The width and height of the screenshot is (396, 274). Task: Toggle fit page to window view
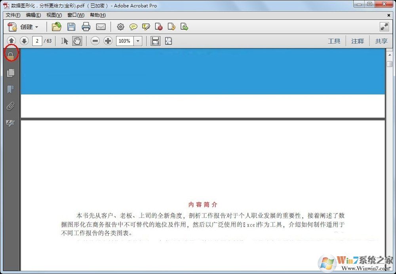[x=168, y=40]
